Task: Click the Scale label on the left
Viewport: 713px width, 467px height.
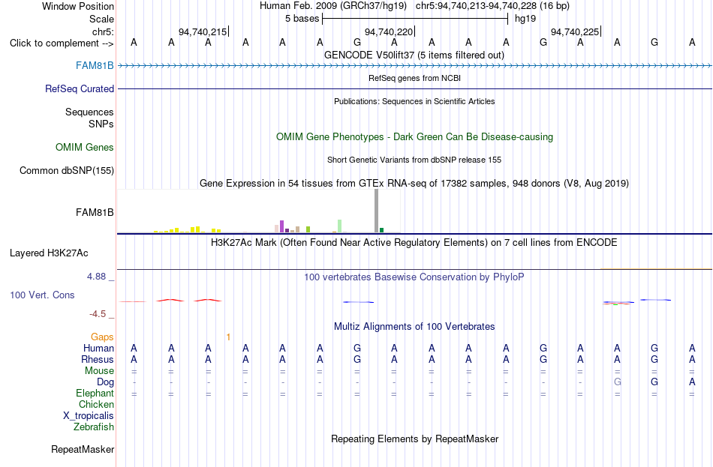Action: (101, 19)
